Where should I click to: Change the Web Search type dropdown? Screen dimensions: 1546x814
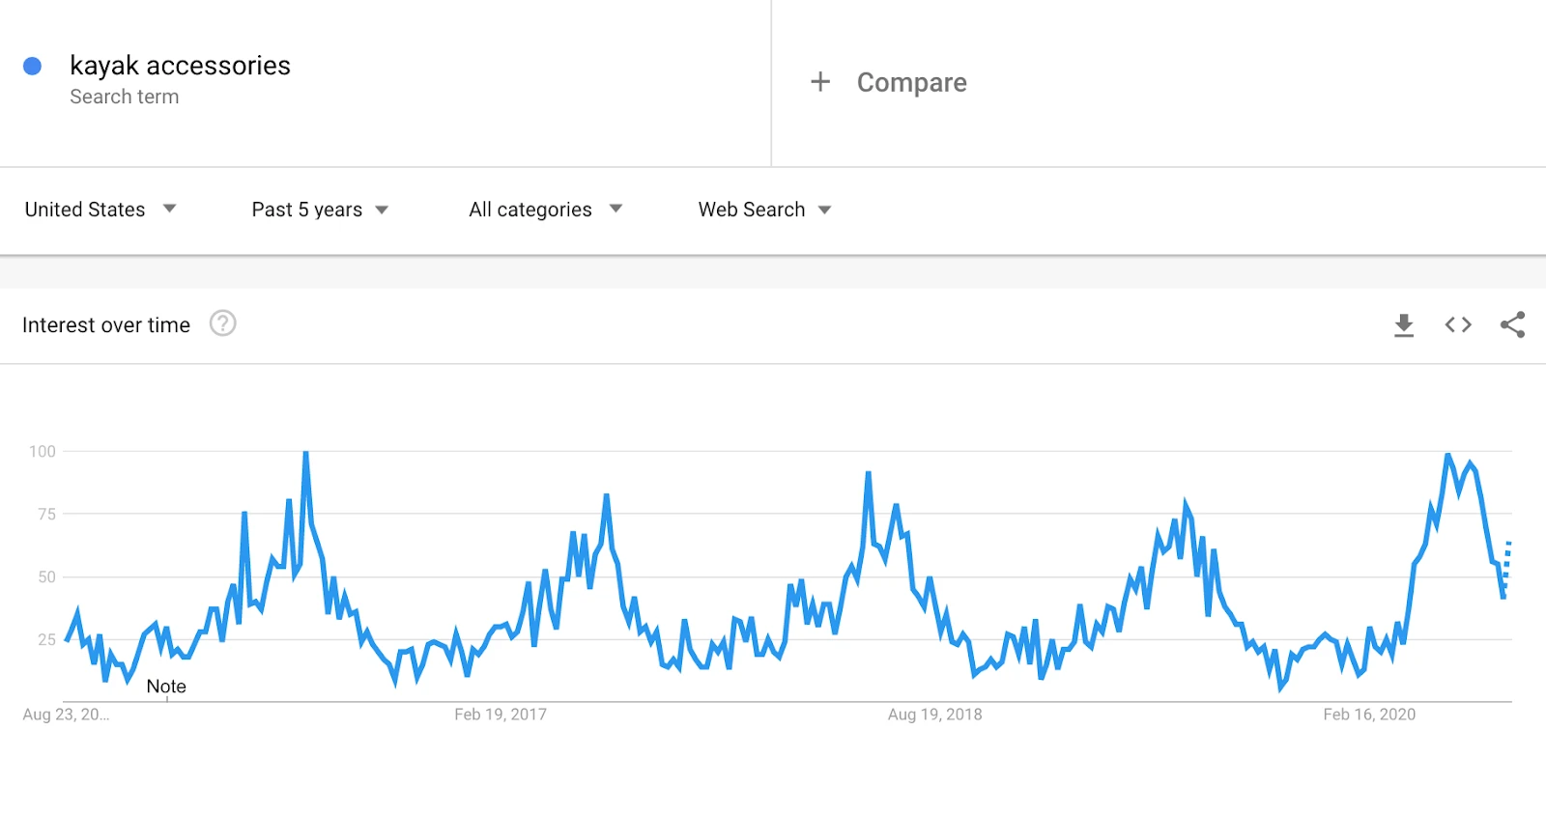click(765, 210)
